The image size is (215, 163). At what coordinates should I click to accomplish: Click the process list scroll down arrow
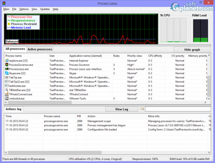[209, 99]
